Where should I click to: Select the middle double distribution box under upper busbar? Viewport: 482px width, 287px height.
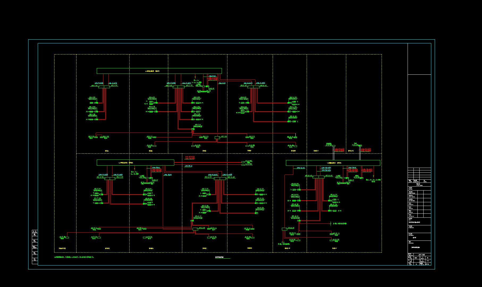pos(179,87)
